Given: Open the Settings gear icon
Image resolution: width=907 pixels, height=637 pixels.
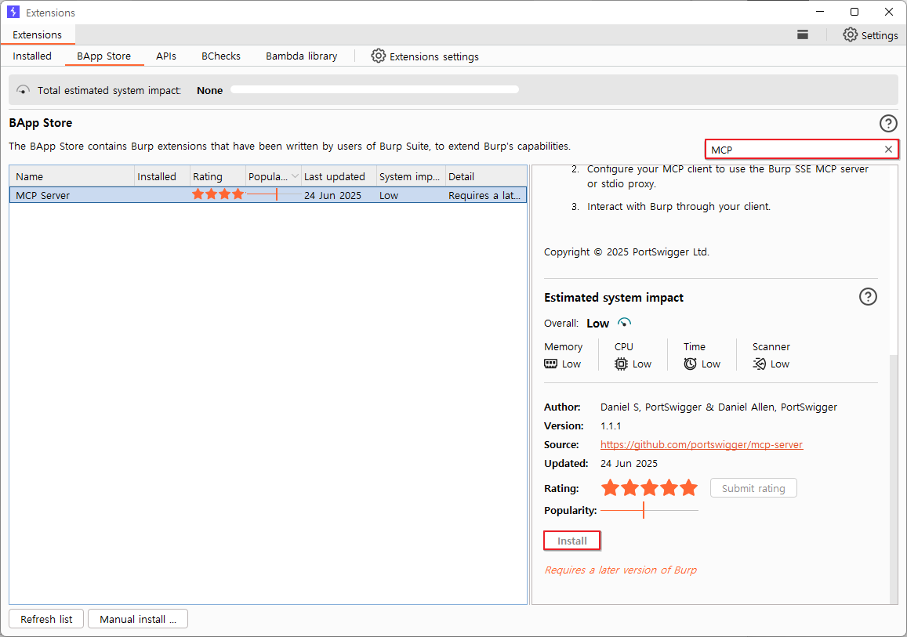Looking at the screenshot, I should [x=850, y=34].
